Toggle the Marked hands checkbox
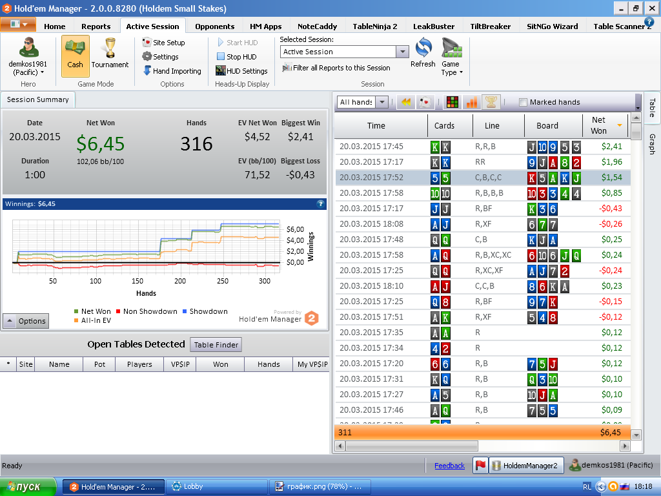This screenshot has width=661, height=496. pos(523,102)
